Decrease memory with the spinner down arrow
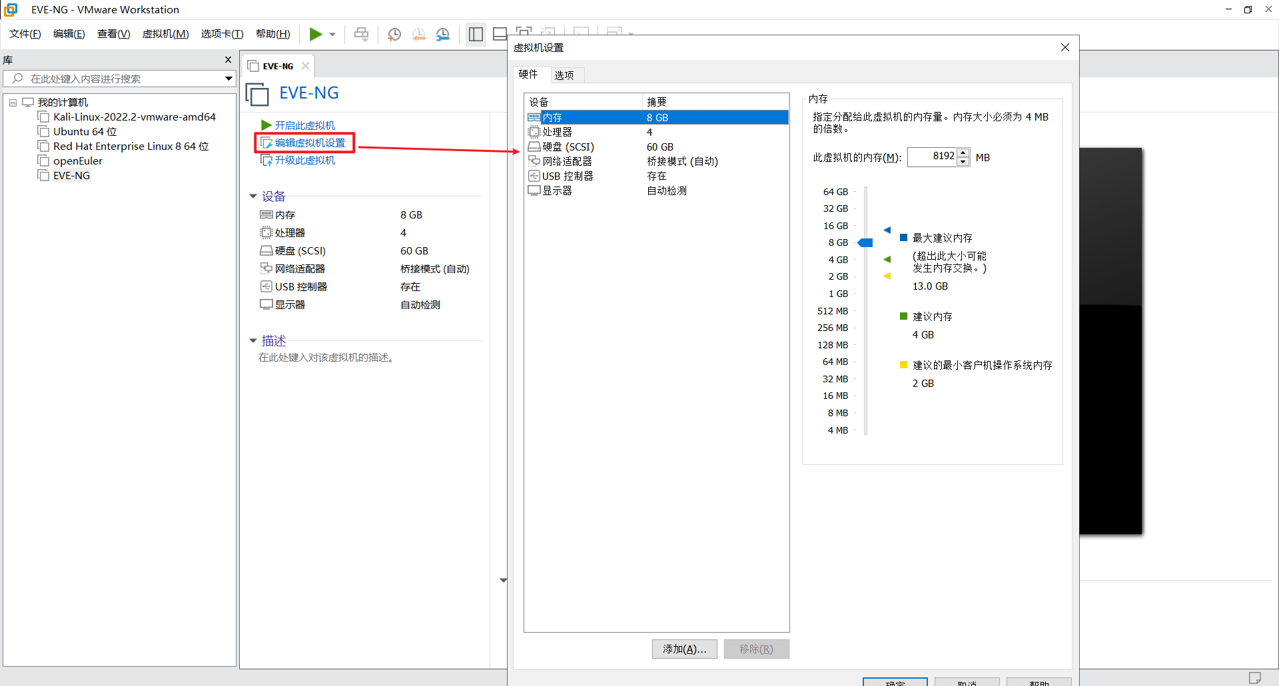This screenshot has width=1279, height=686. coord(963,162)
